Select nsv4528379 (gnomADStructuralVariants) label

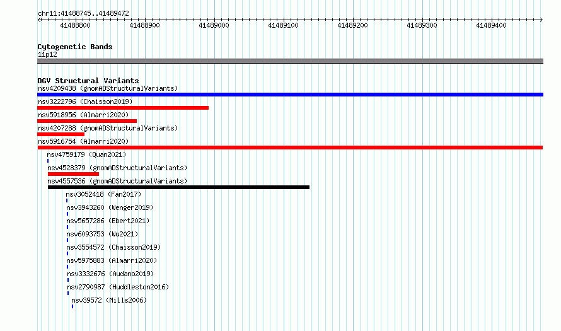pos(117,168)
